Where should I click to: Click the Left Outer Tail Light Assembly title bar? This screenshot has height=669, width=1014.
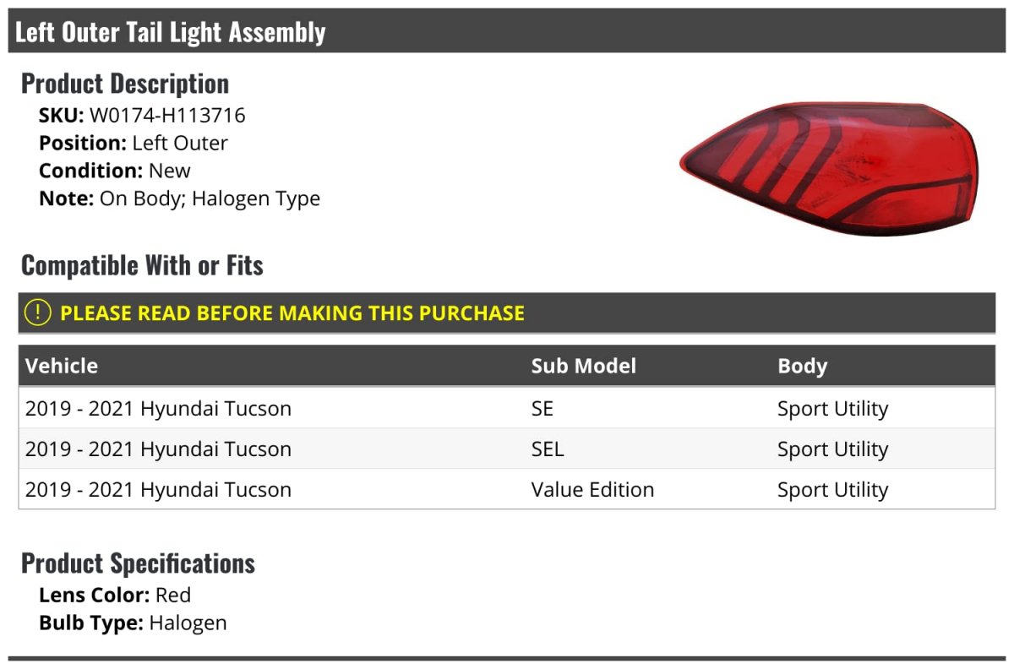coord(507,31)
